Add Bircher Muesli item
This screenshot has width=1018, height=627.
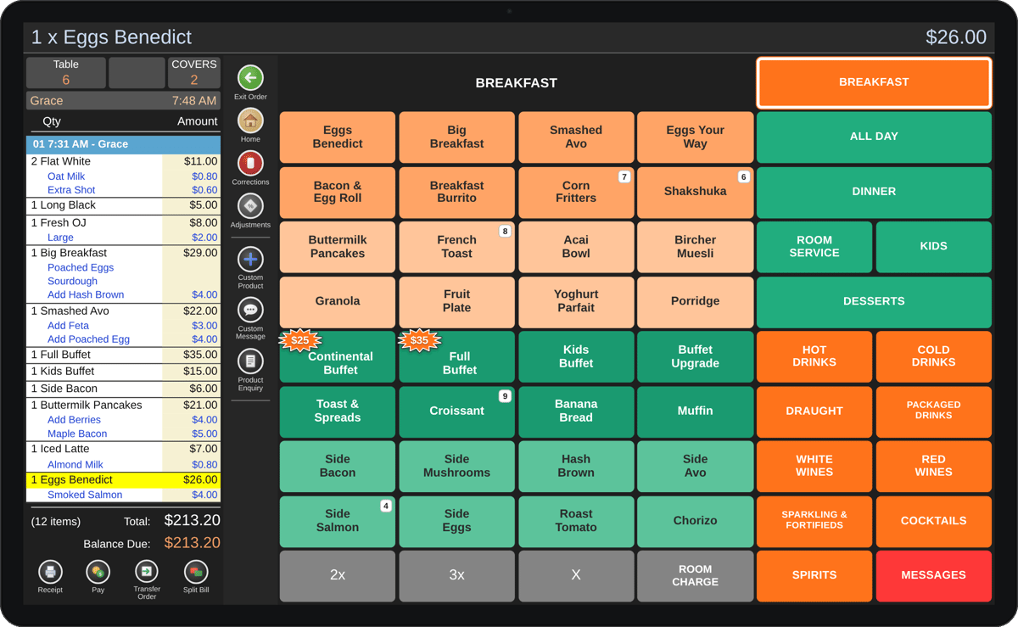pyautogui.click(x=695, y=246)
